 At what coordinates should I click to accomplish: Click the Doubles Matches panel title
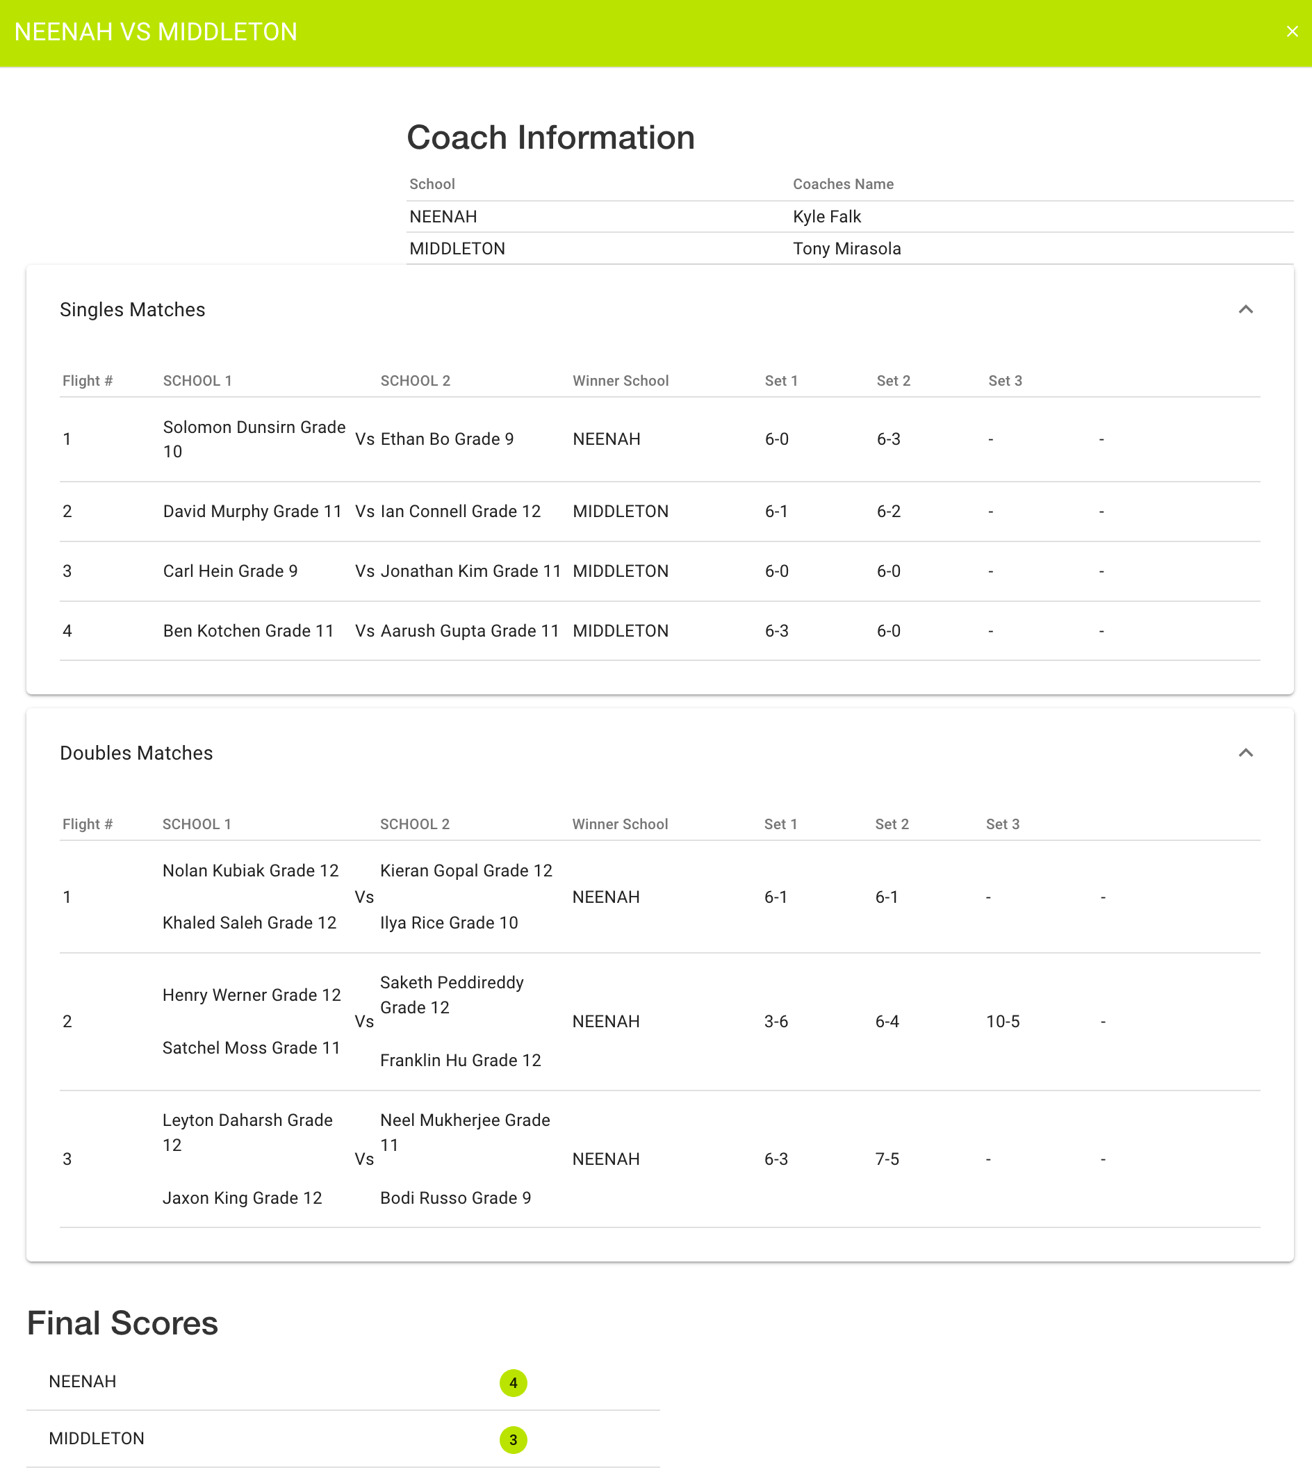tap(136, 753)
